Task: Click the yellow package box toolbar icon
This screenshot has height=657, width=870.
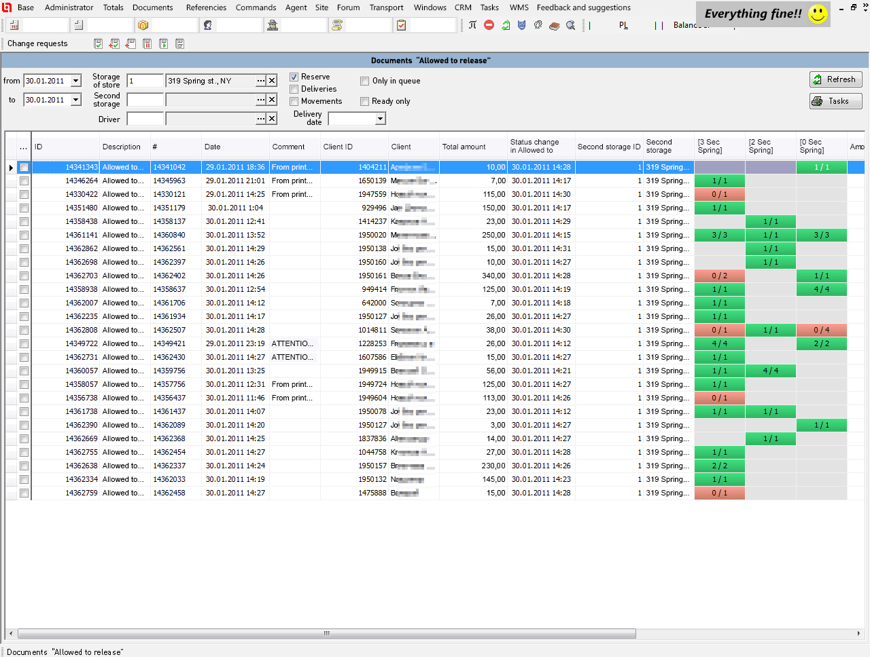Action: [x=143, y=25]
